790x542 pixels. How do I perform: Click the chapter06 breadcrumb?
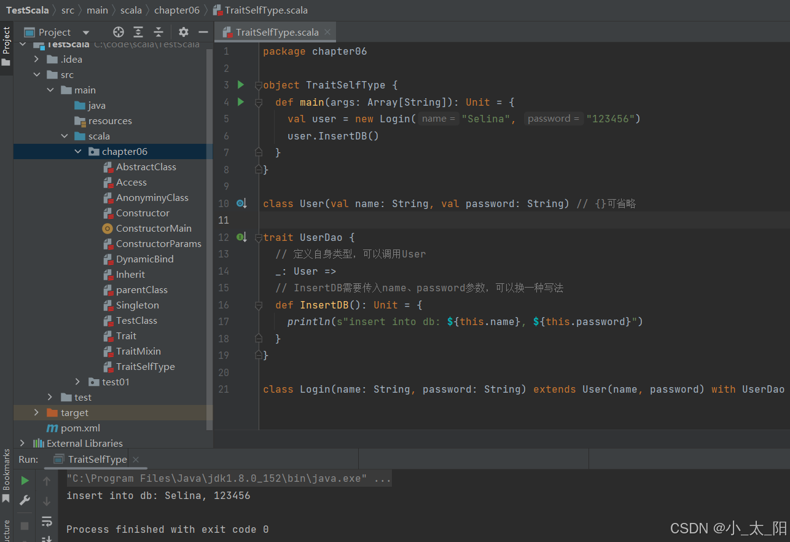click(177, 10)
